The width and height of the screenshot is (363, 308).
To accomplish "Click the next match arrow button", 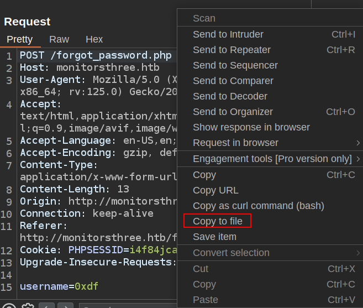I will [x=65, y=306].
